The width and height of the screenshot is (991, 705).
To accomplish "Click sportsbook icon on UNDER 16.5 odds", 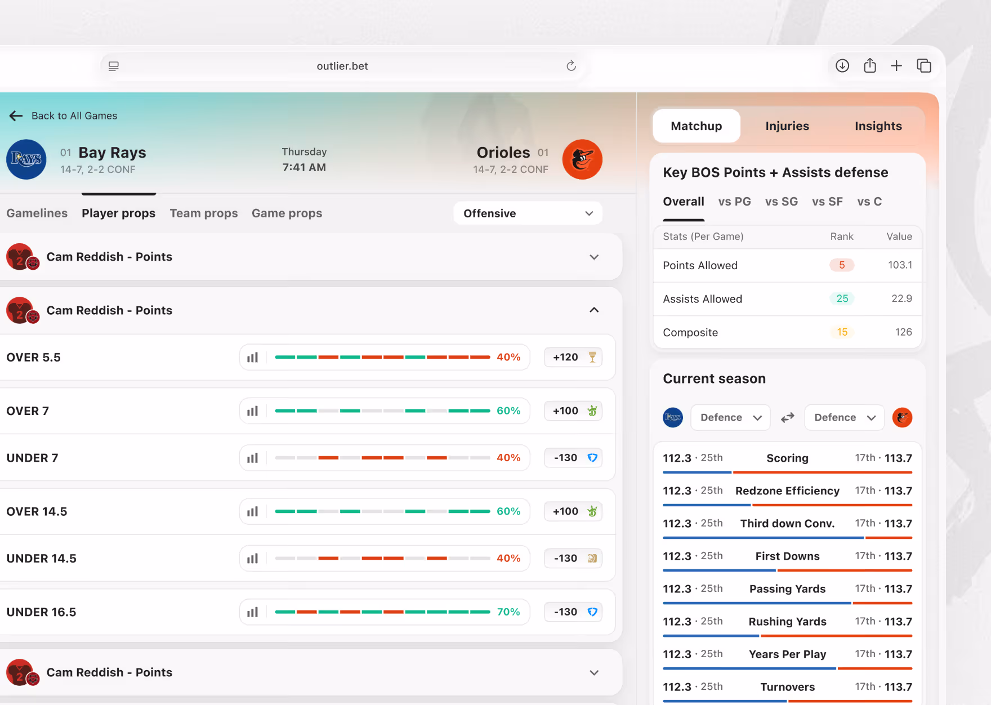I will pos(592,612).
